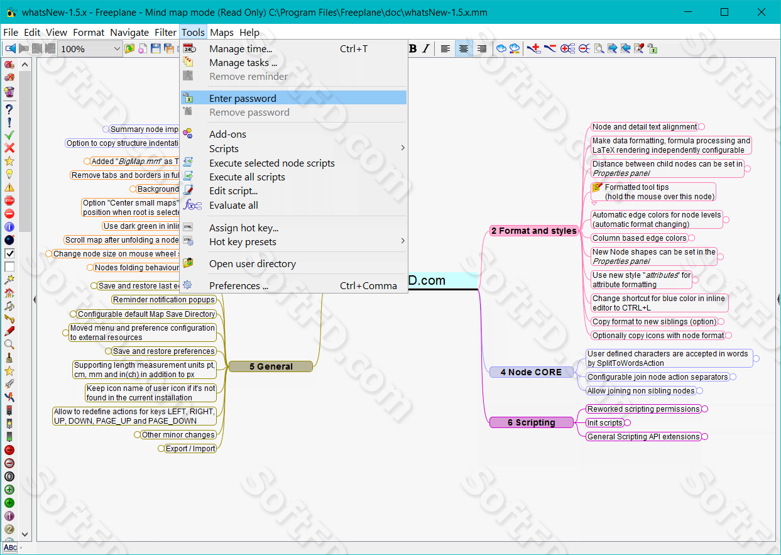Save the map with the floppy icon
Viewport: 781px width, 555px height.
coord(155,48)
